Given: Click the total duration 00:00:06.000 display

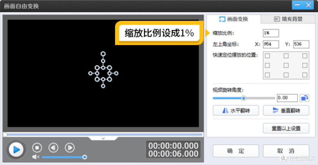Looking at the screenshot, I should [x=173, y=154].
